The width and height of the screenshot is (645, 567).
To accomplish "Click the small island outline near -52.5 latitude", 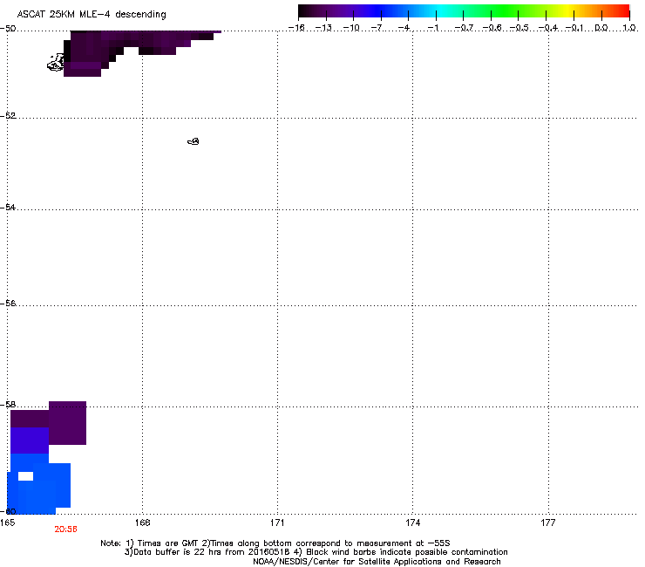I will pos(193,141).
